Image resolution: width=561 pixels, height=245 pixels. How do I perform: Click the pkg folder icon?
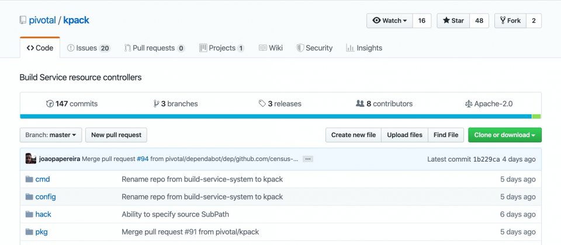click(x=29, y=232)
